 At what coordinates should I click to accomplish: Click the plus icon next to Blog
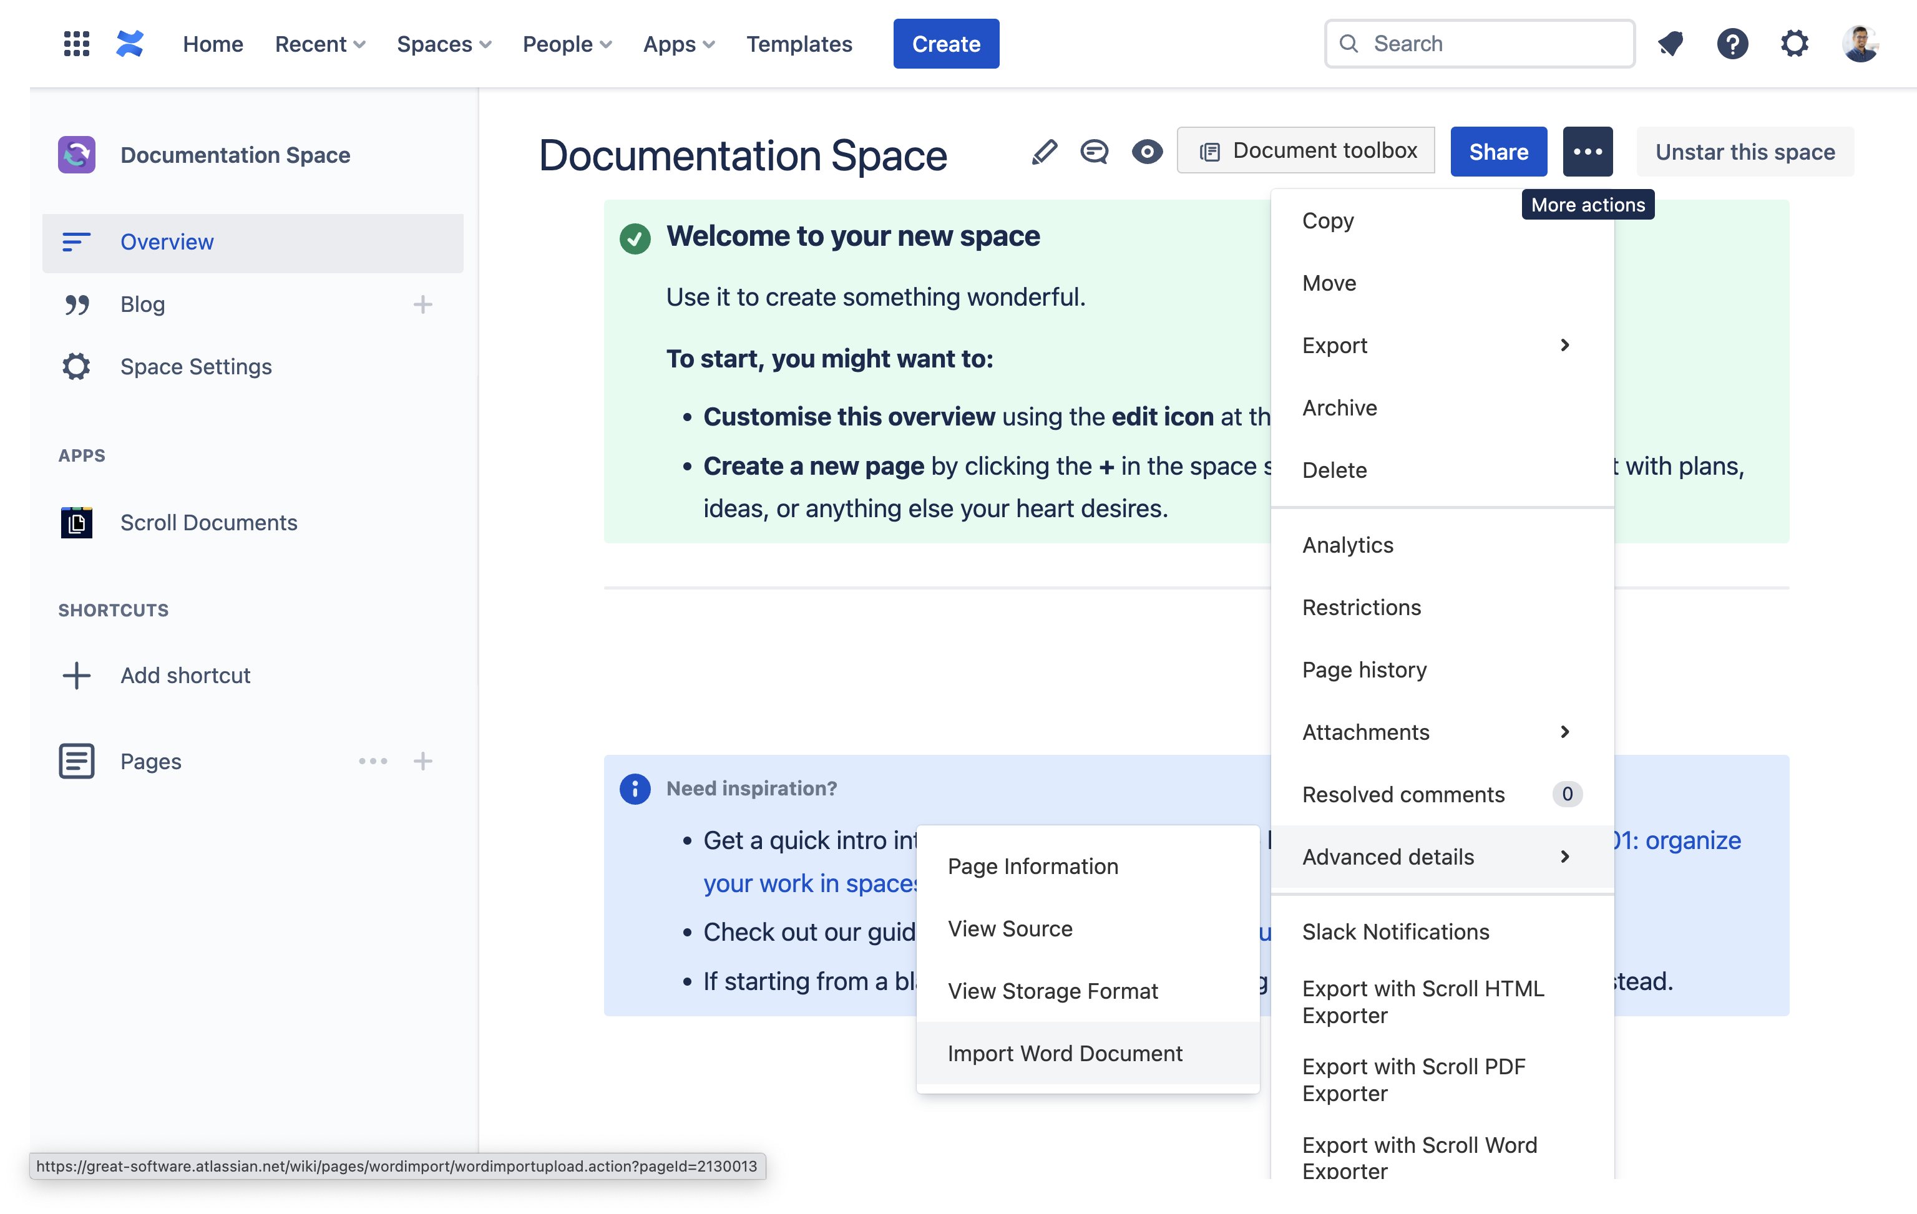coord(422,304)
